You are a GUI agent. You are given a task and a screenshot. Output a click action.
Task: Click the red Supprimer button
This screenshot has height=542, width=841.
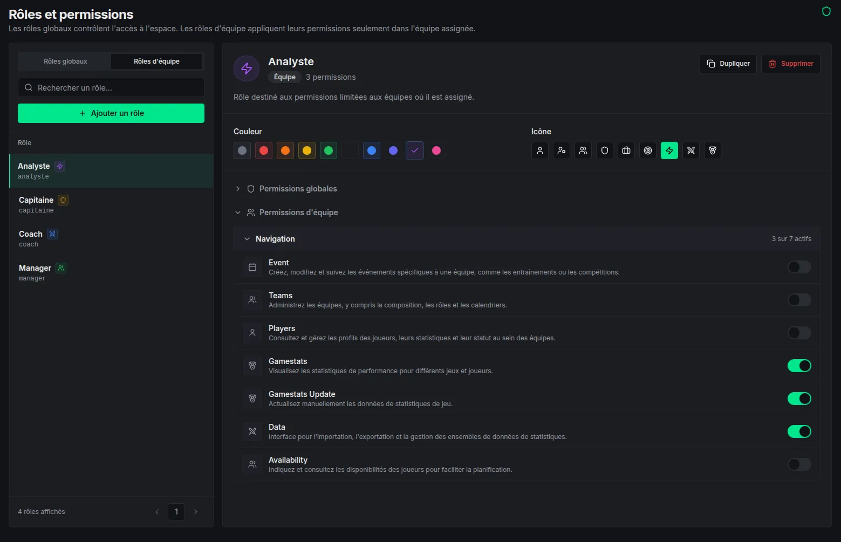coord(791,64)
